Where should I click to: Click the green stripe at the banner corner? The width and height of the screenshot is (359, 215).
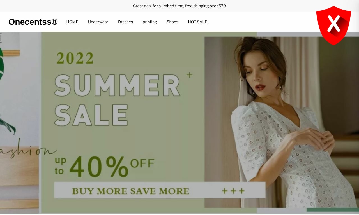click(333, 210)
